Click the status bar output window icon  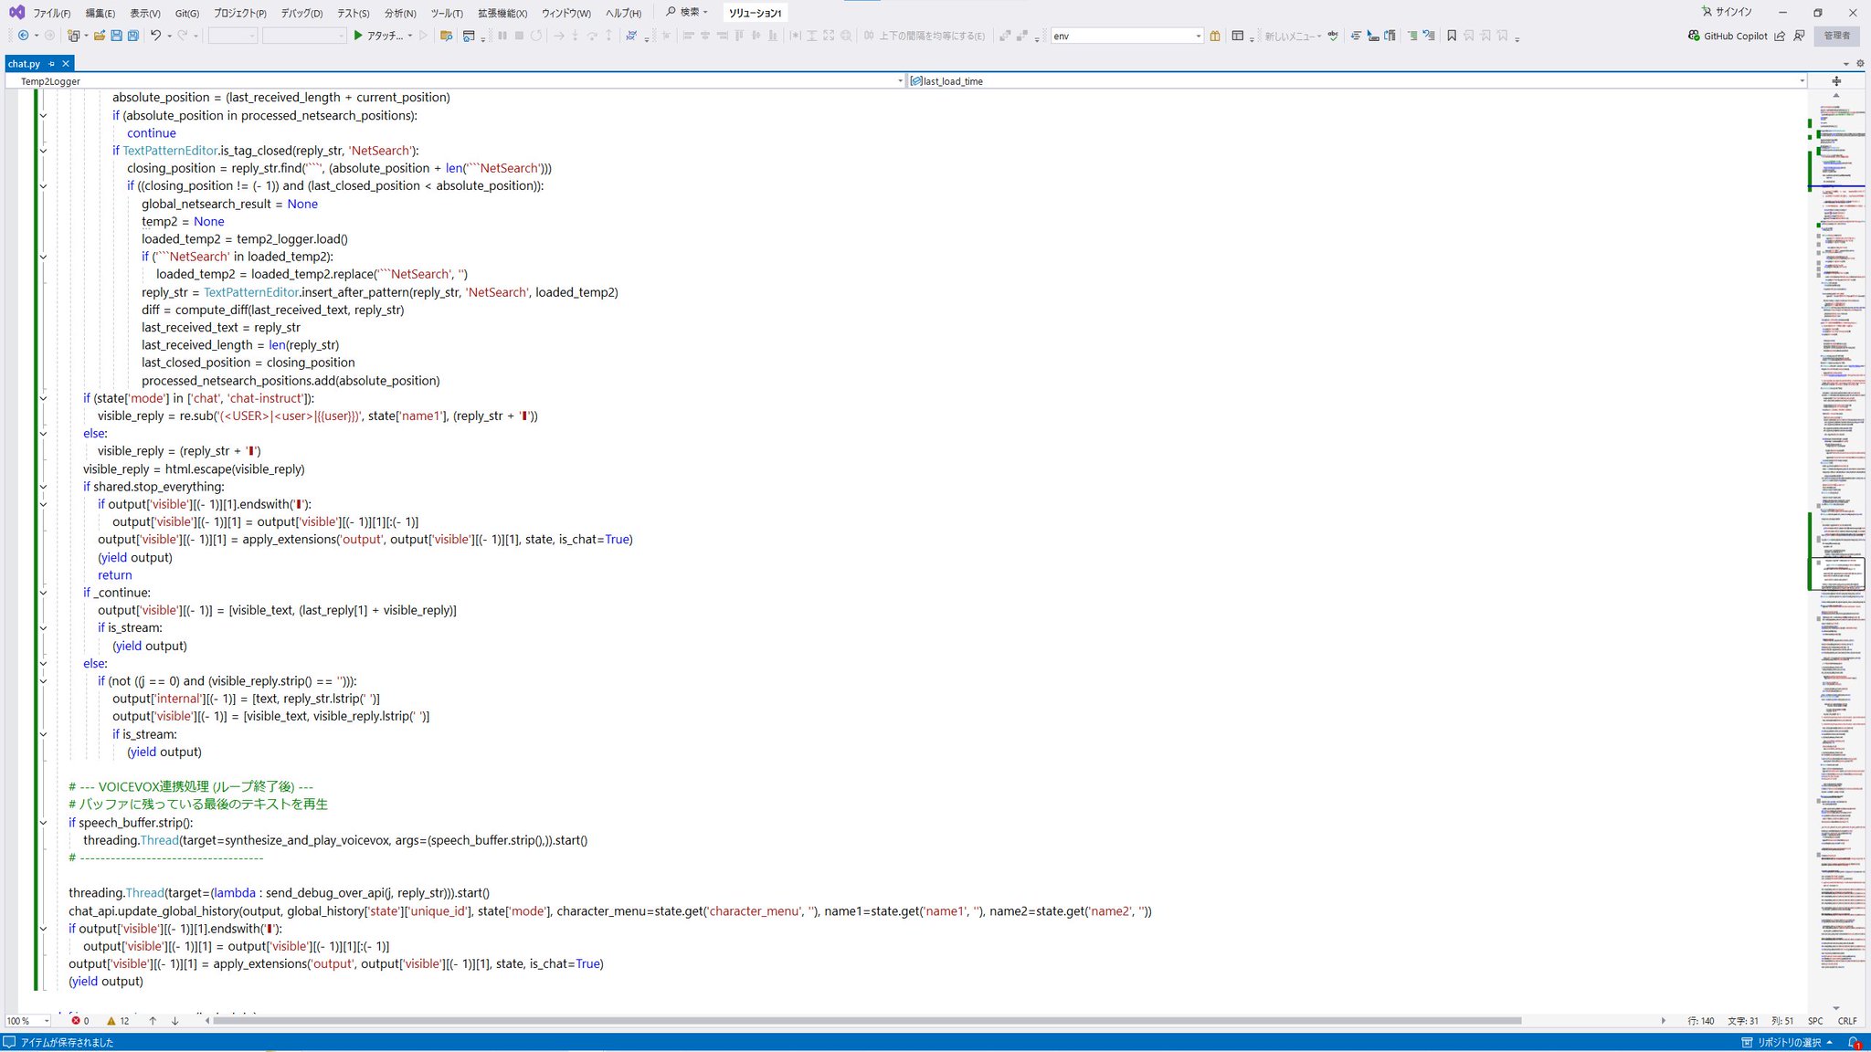(x=9, y=1042)
